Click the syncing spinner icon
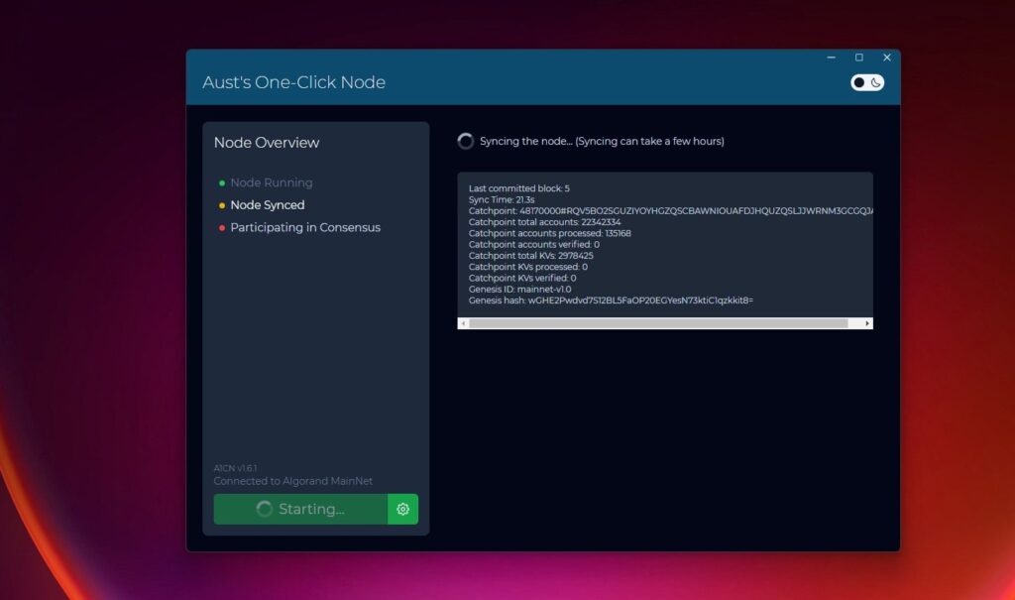This screenshot has height=600, width=1015. [x=466, y=141]
